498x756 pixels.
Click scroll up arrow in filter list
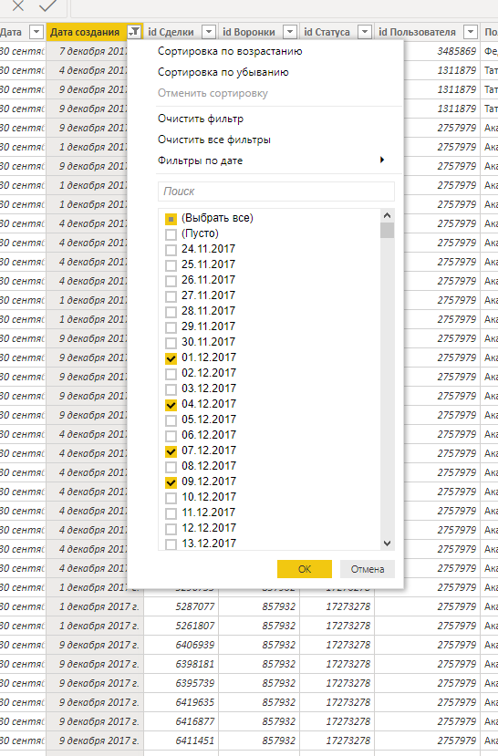click(387, 215)
